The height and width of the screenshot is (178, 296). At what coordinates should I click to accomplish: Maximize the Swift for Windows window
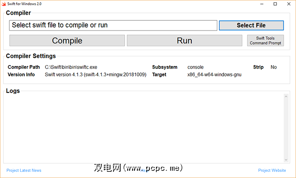click(x=275, y=4)
